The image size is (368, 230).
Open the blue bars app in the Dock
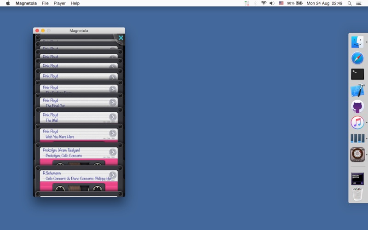(x=357, y=138)
